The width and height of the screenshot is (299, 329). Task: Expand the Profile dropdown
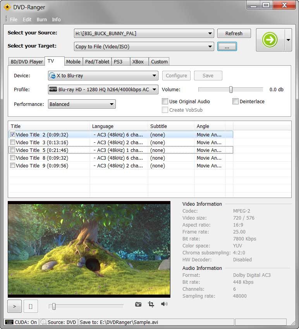point(103,89)
